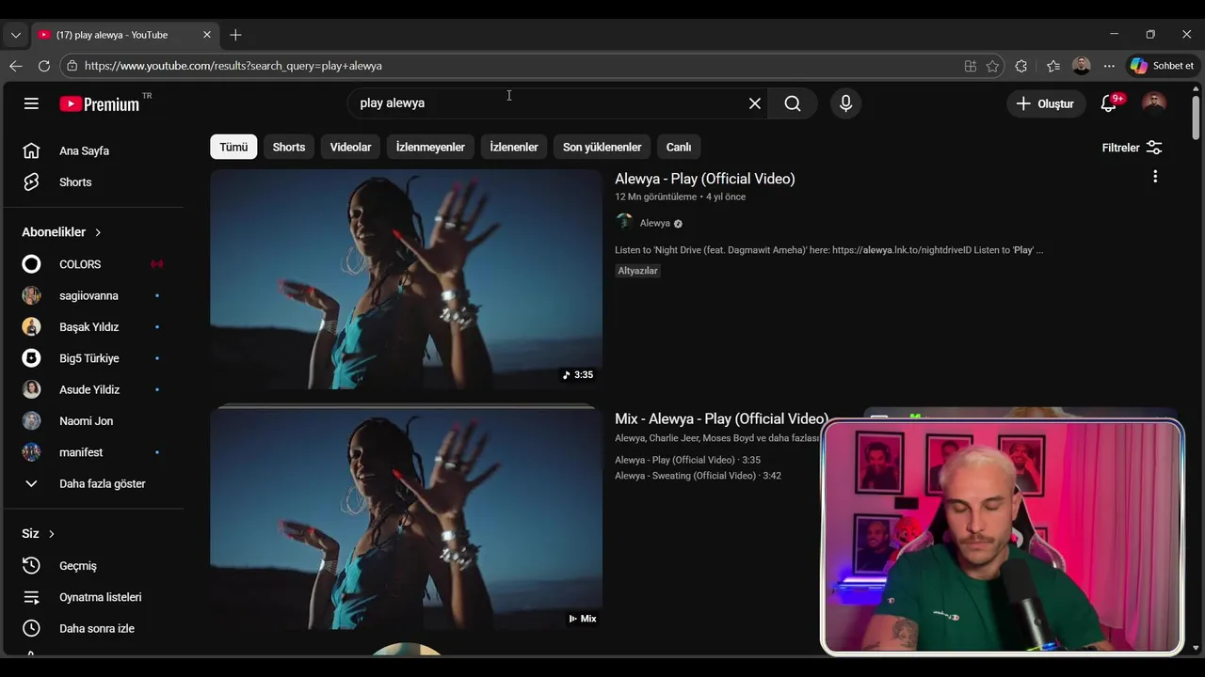Image resolution: width=1205 pixels, height=677 pixels.
Task: Clear the search box text
Action: point(754,103)
